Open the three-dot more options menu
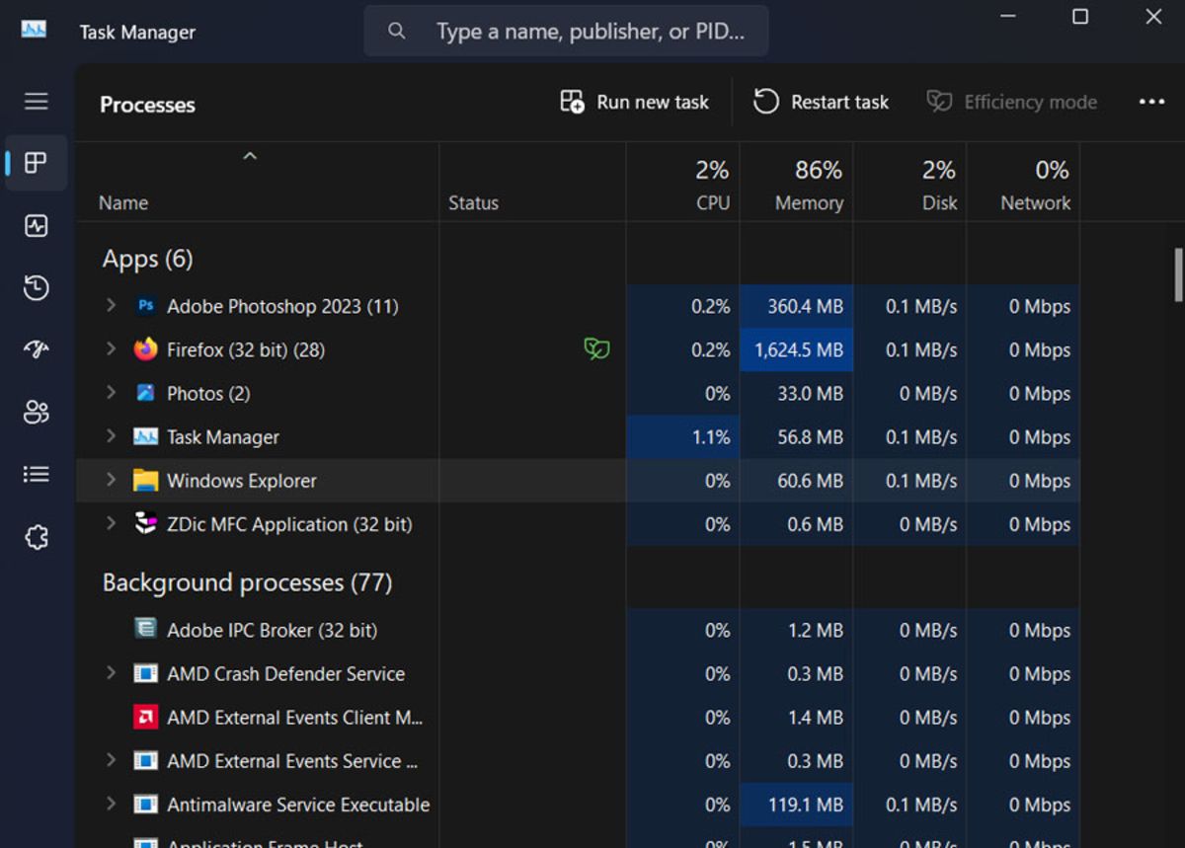The width and height of the screenshot is (1185, 848). click(x=1151, y=102)
